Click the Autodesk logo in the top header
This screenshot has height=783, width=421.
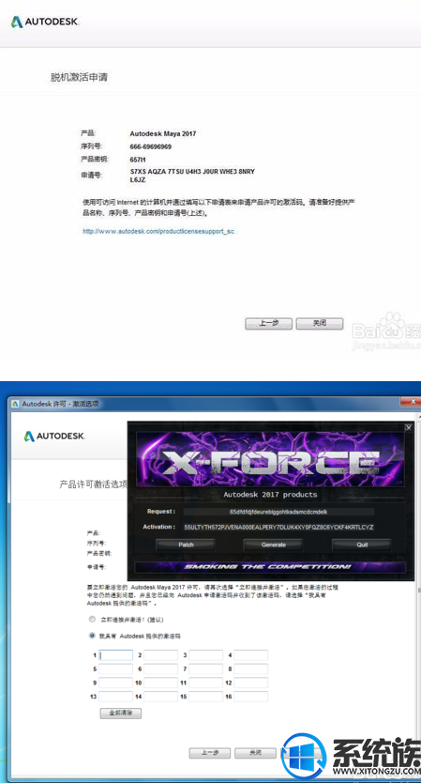point(45,22)
